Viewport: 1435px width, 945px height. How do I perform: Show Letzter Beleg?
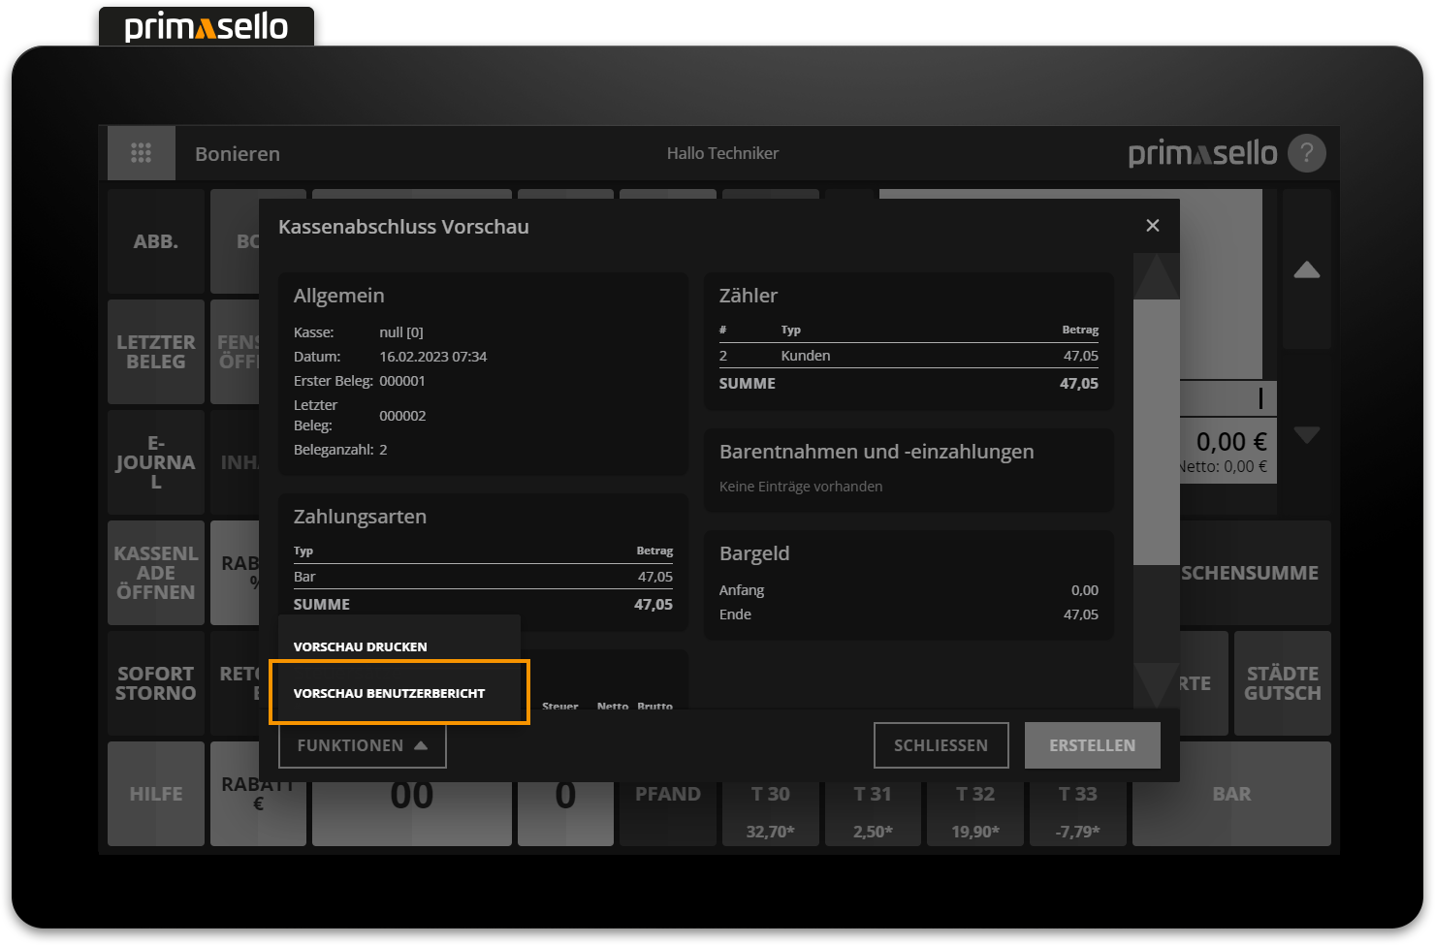tap(155, 352)
